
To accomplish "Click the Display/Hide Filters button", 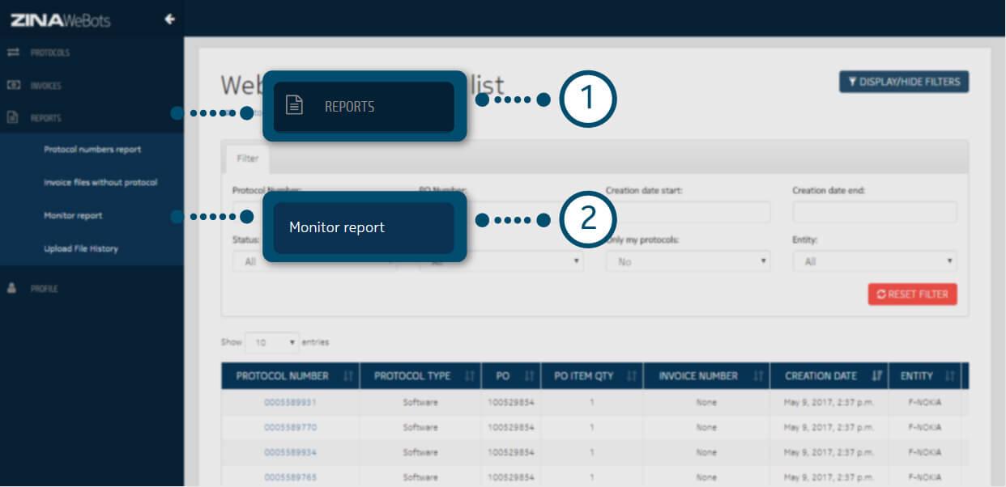I will (x=904, y=82).
